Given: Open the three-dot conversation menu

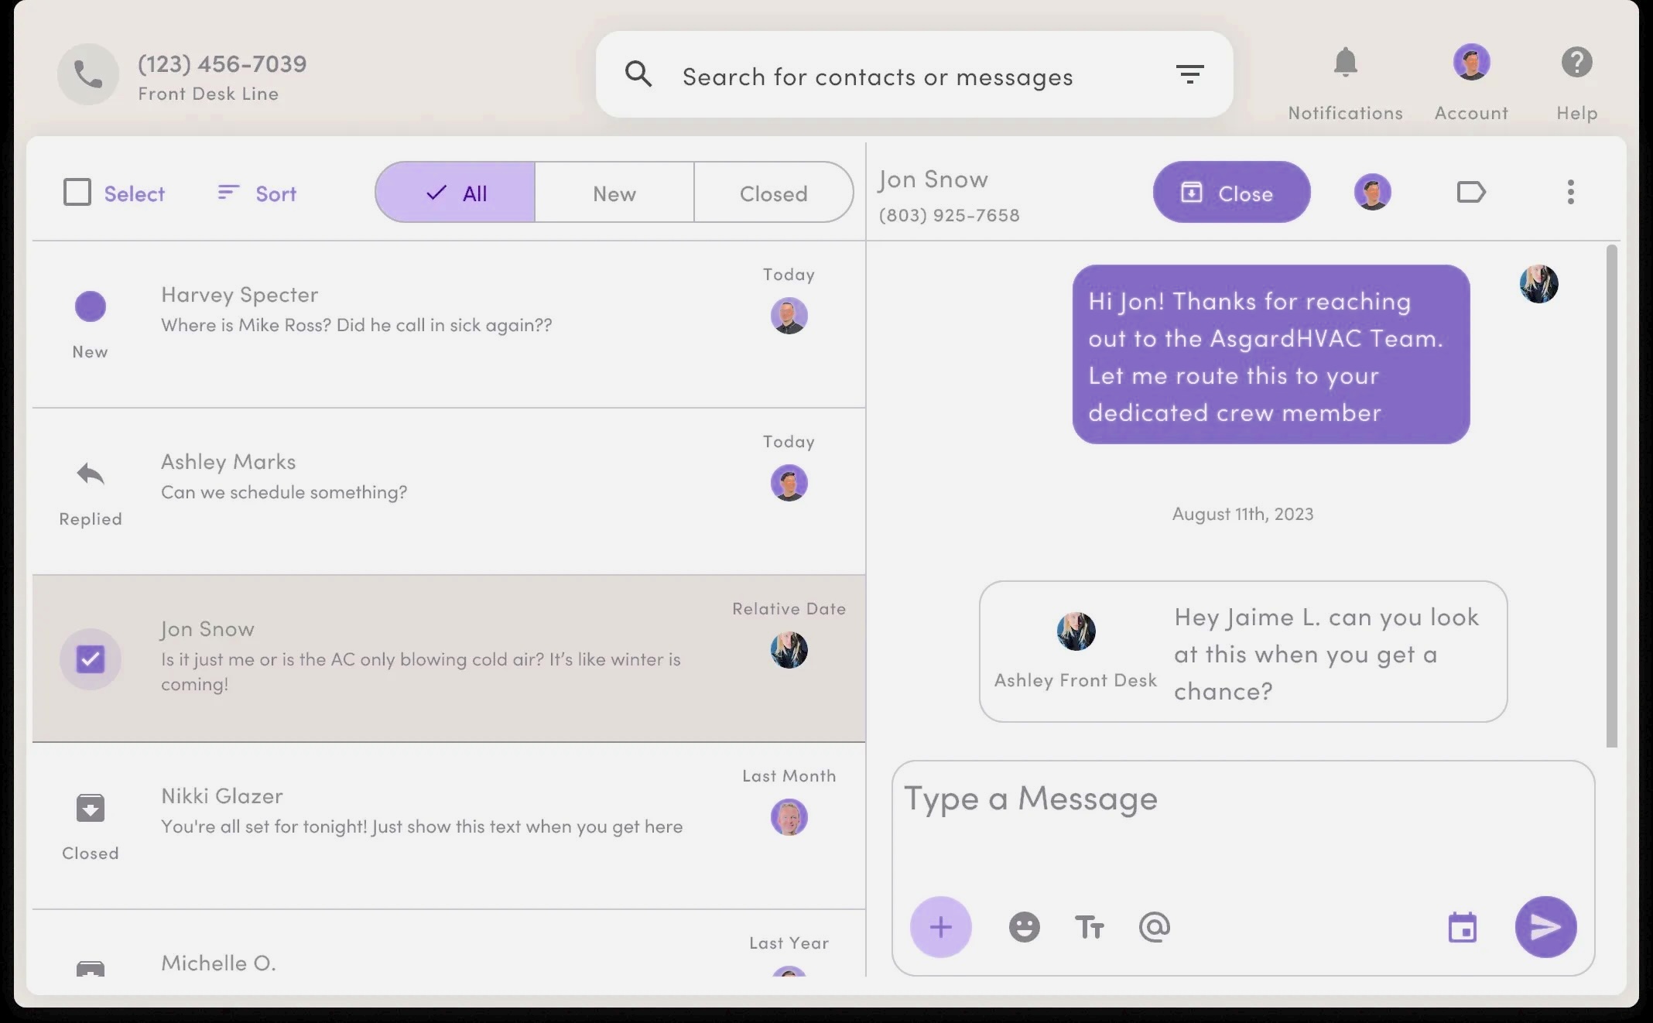Looking at the screenshot, I should (1569, 192).
